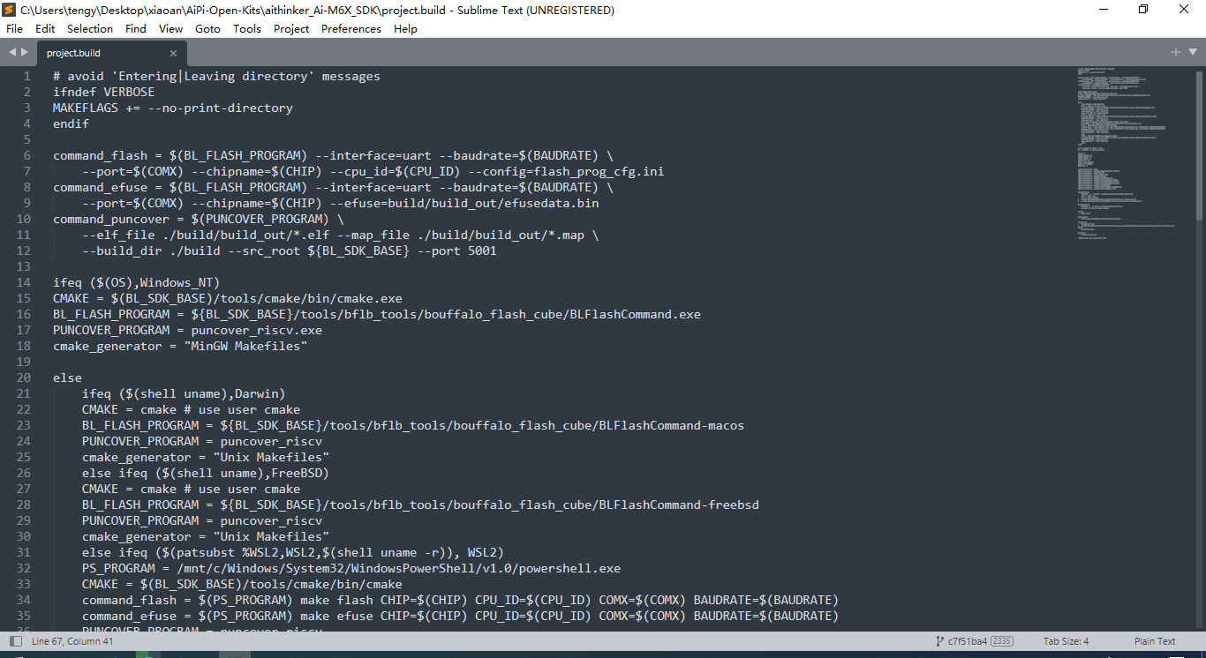This screenshot has width=1206, height=658.
Task: Click Line 67, Column 41 indicator
Action: [x=72, y=641]
